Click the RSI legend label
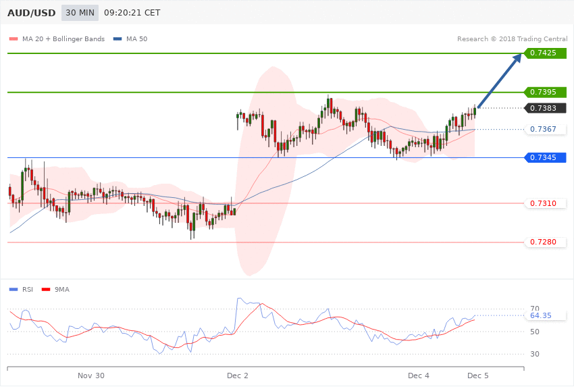 [x=28, y=290]
